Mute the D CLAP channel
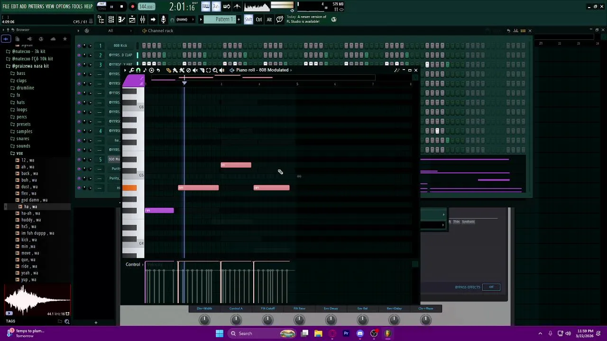 [x=79, y=55]
